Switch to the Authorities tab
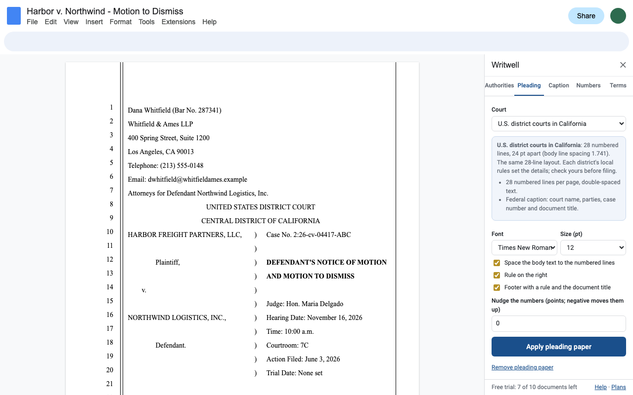Viewport: 633px width, 395px height. click(499, 85)
